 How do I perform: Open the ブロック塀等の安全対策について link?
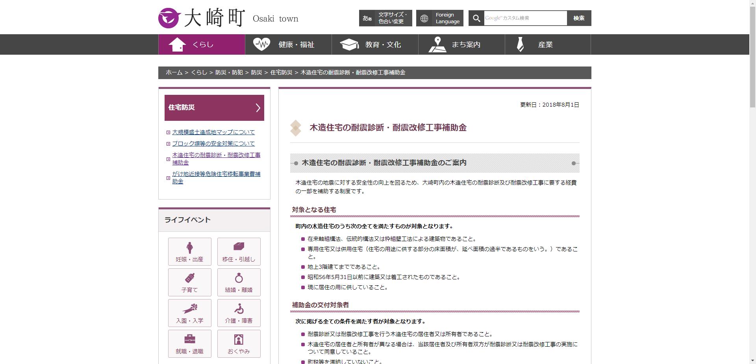pyautogui.click(x=214, y=144)
